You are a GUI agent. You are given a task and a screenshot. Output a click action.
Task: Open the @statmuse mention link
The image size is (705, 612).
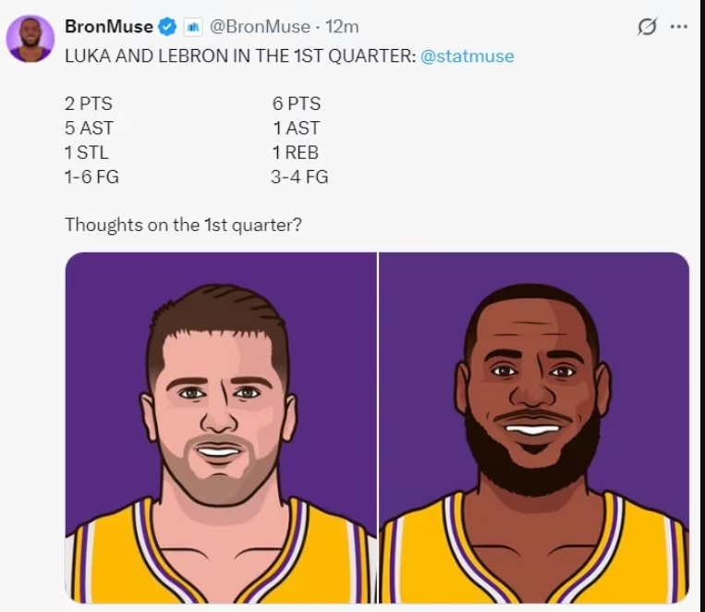pos(467,56)
